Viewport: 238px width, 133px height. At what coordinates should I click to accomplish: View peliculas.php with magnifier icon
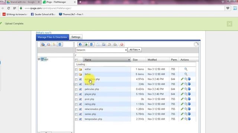[186, 89]
